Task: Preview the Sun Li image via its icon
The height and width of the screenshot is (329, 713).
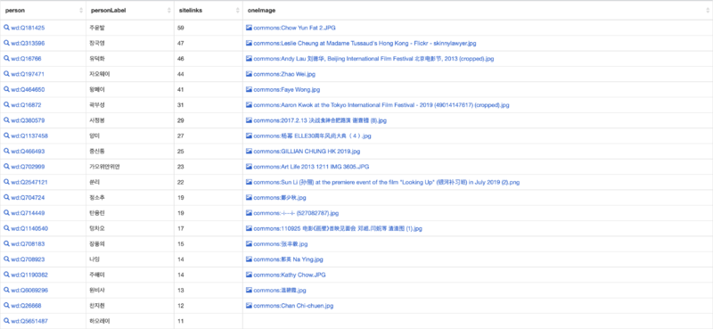Action: click(x=249, y=182)
